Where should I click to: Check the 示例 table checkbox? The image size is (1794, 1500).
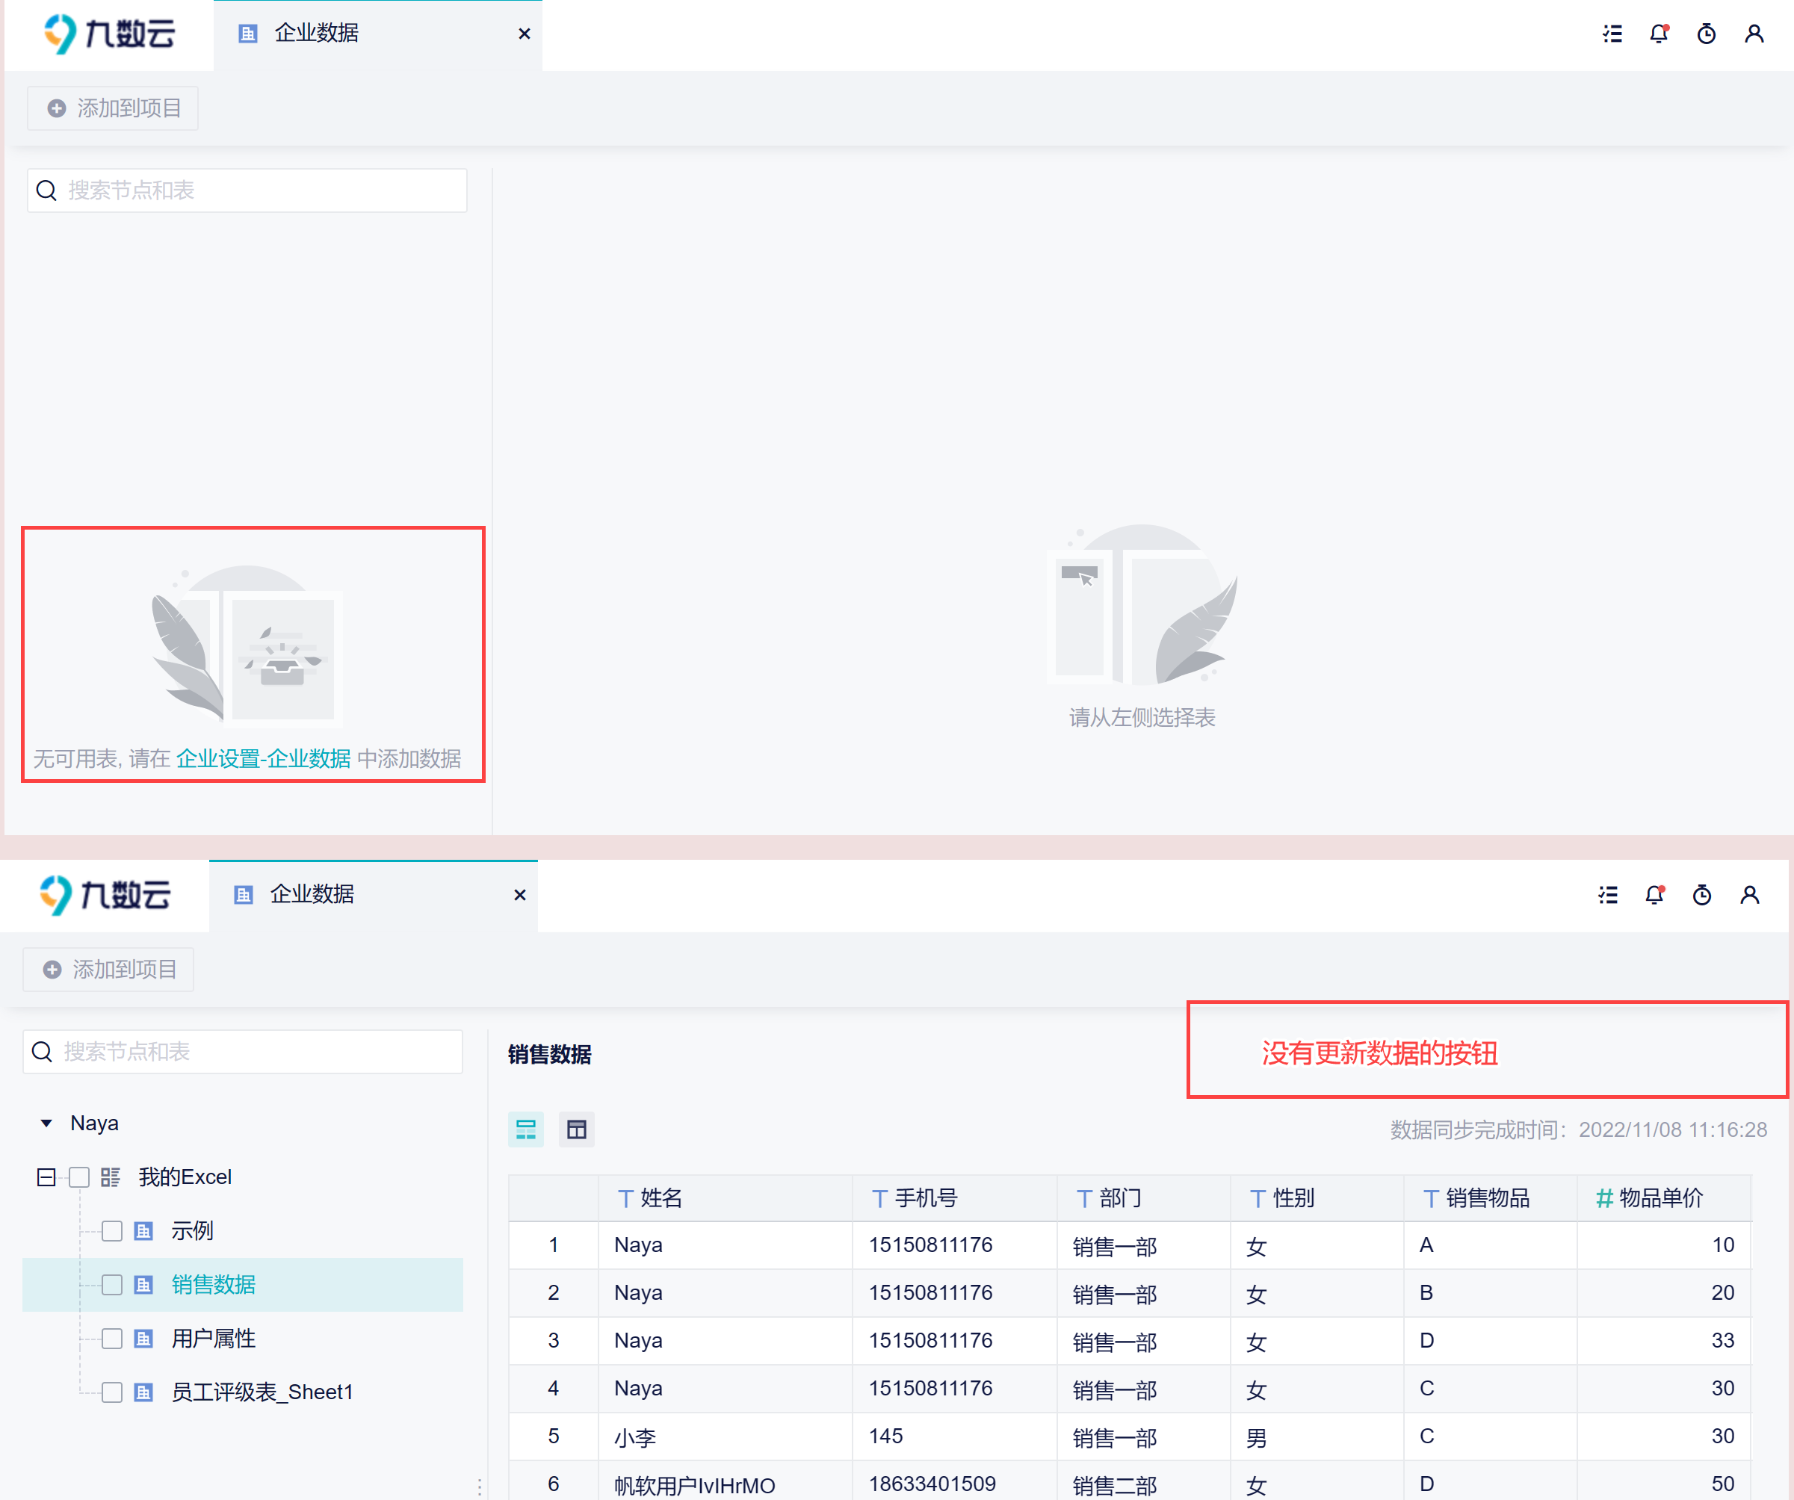click(x=112, y=1231)
